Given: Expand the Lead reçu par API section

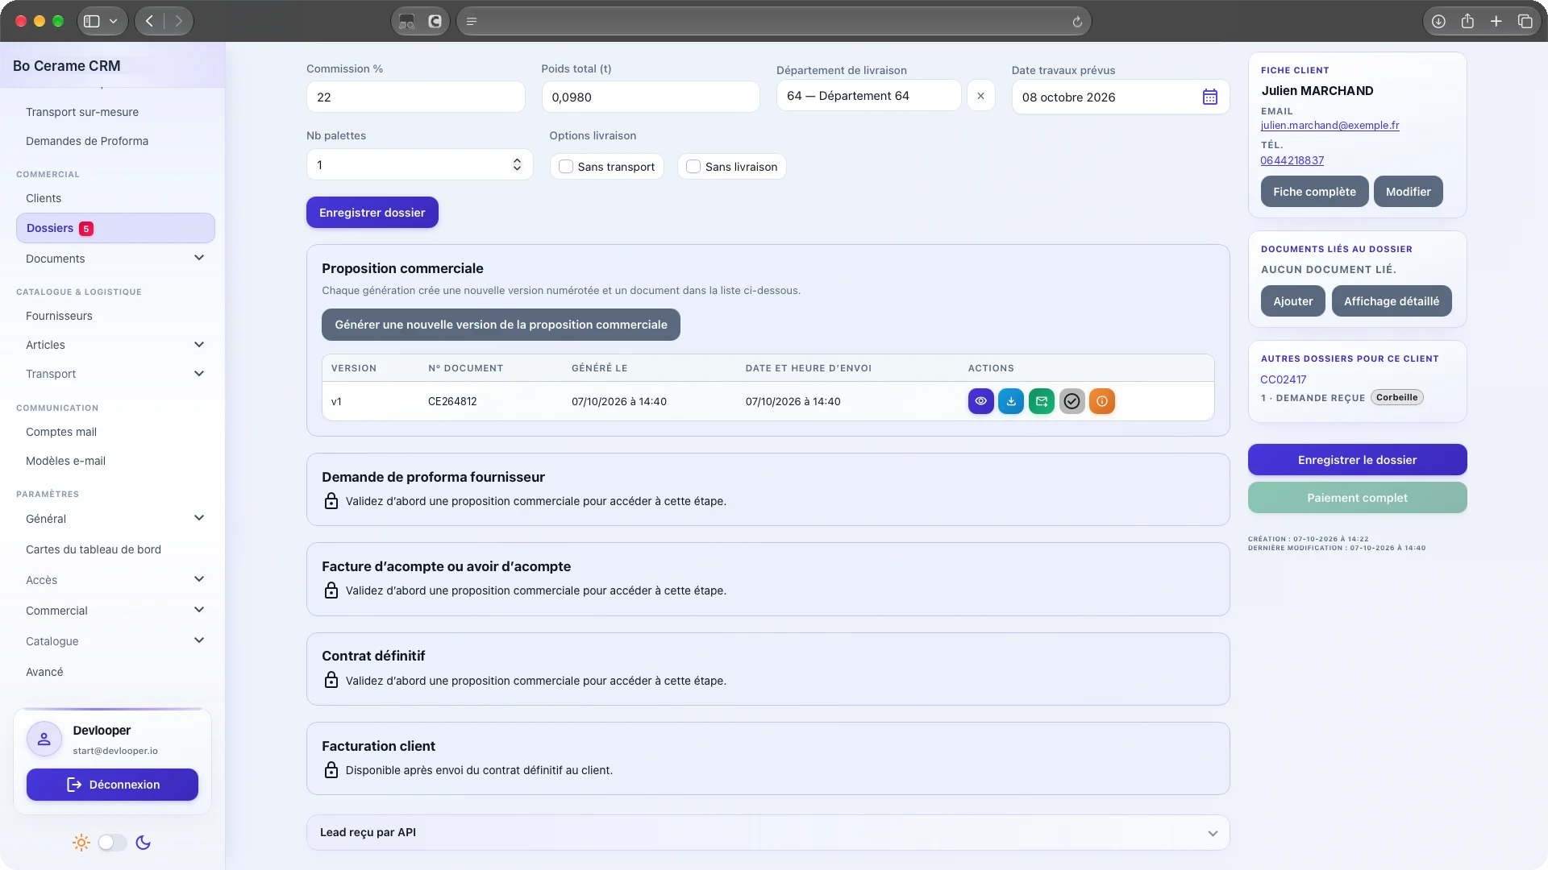Looking at the screenshot, I should click(768, 833).
